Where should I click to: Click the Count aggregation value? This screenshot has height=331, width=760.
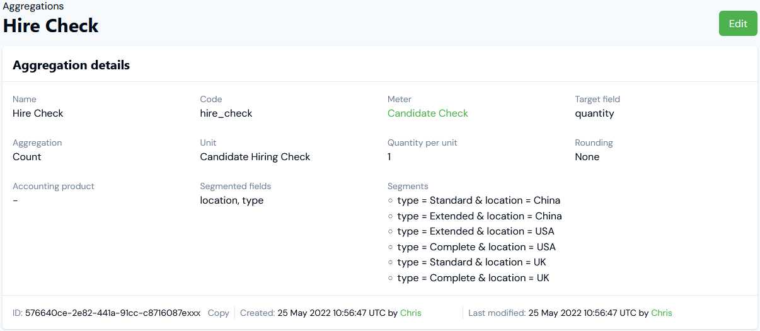tap(27, 157)
